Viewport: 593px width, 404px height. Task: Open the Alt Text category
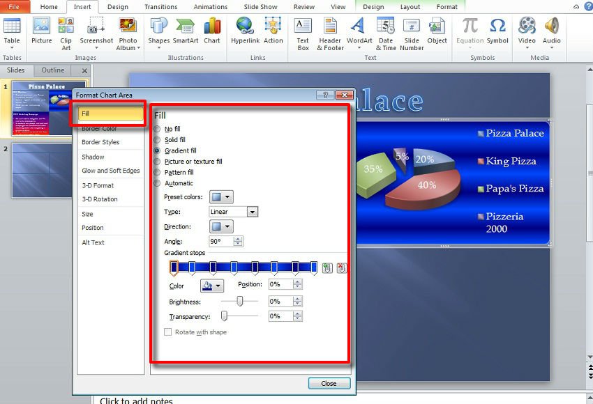(93, 242)
